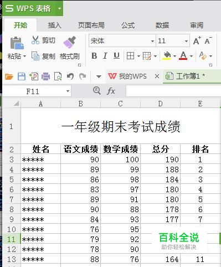This screenshot has height=267, width=221.
Task: Expand the fill color dropdown arrow
Action: [x=174, y=56]
